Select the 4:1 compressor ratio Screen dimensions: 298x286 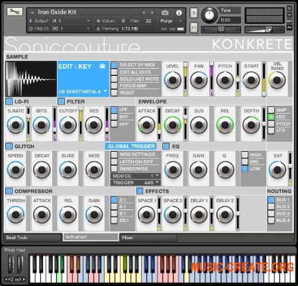pyautogui.click(x=114, y=207)
